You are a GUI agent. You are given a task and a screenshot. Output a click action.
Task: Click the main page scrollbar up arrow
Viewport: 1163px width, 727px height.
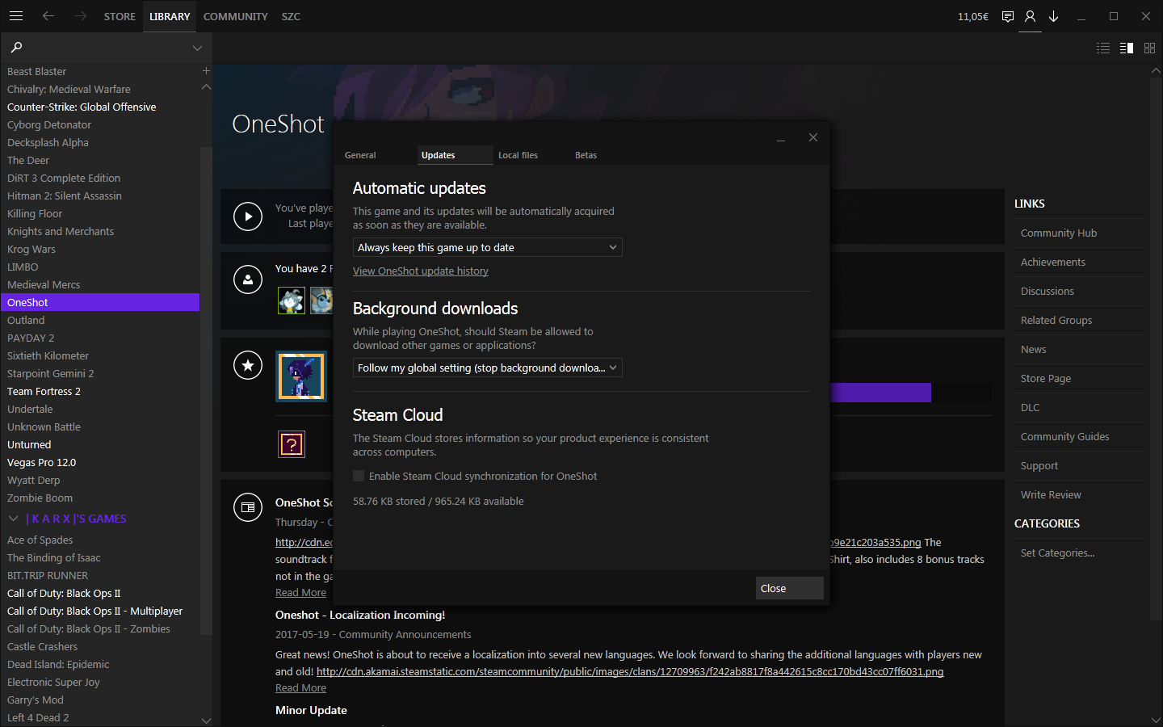1156,71
